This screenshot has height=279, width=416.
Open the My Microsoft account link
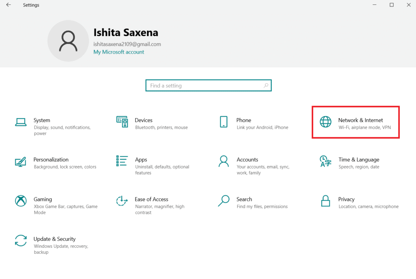coord(119,52)
